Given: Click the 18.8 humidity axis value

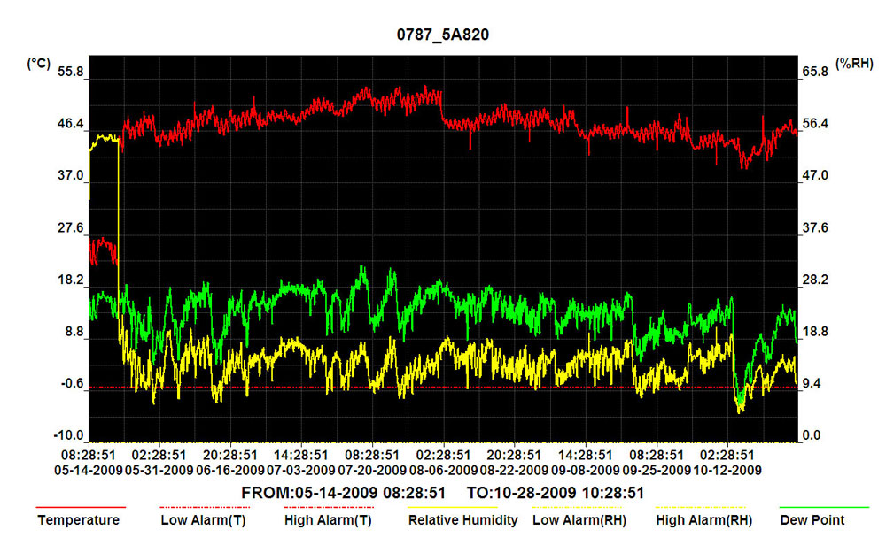Looking at the screenshot, I should tap(815, 332).
